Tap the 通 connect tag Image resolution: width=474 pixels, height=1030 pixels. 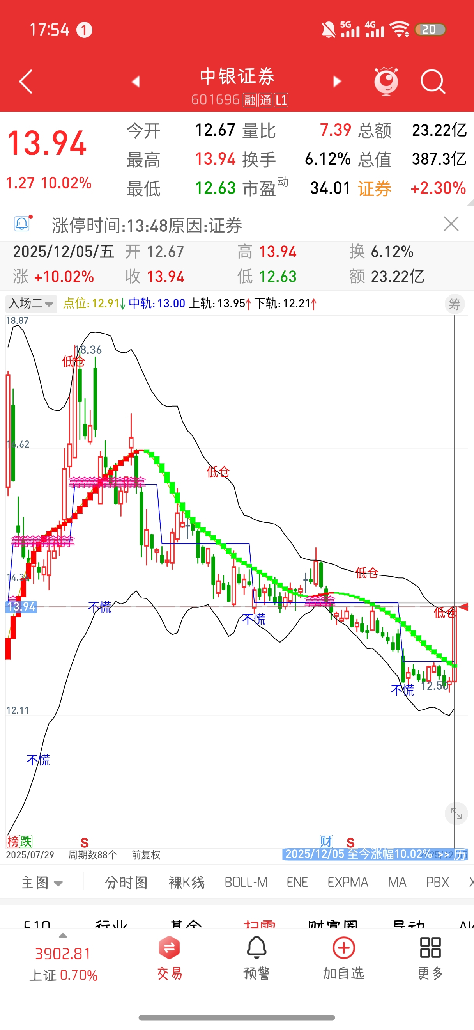265,100
